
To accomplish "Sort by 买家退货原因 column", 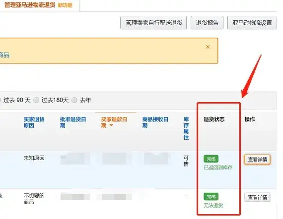I will (34, 122).
